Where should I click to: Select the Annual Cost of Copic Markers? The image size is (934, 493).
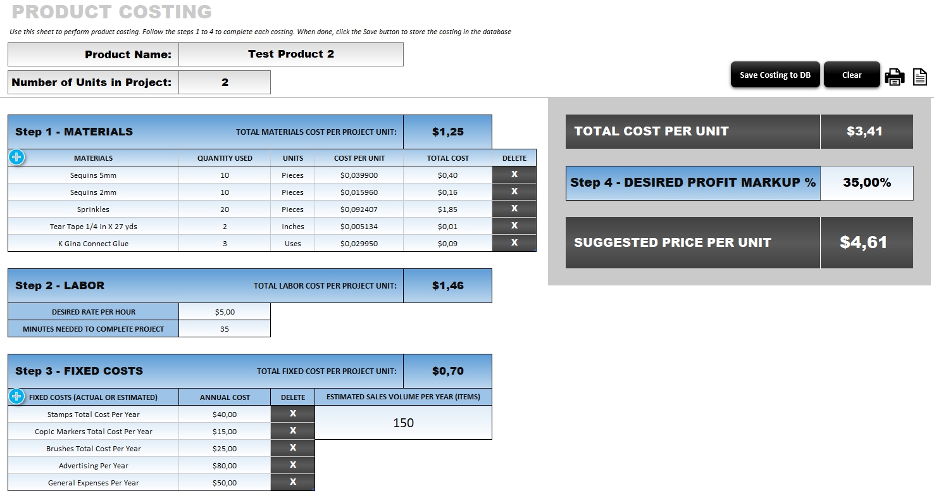point(225,430)
